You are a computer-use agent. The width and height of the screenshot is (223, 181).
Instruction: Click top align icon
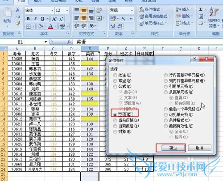pyautogui.click(x=77, y=10)
